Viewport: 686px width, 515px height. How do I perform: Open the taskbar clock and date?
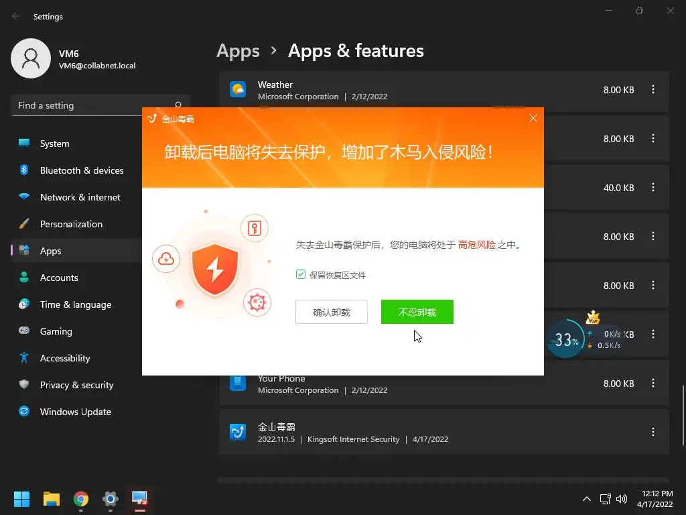point(655,499)
